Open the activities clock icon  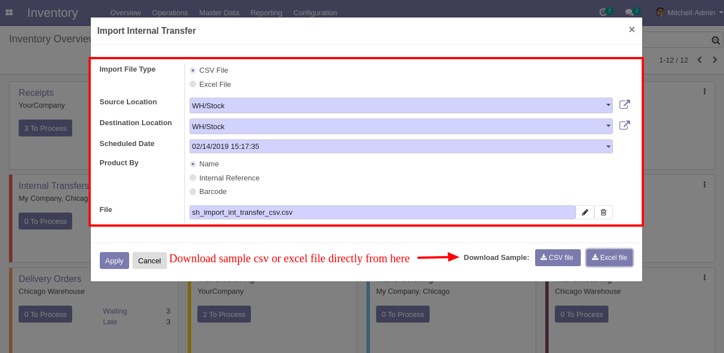[x=603, y=12]
